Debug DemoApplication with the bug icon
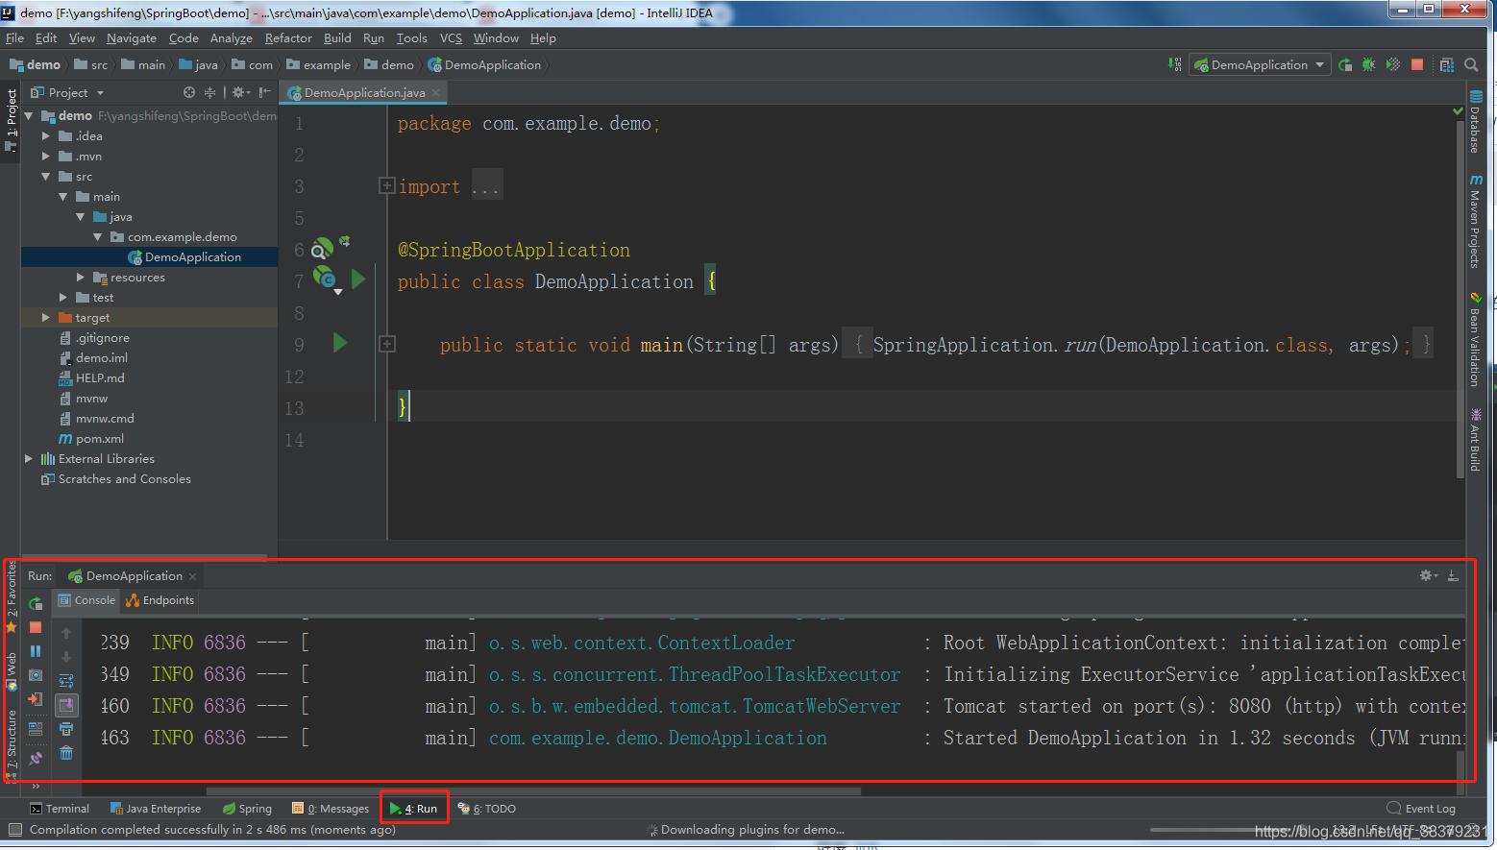 [x=1368, y=64]
